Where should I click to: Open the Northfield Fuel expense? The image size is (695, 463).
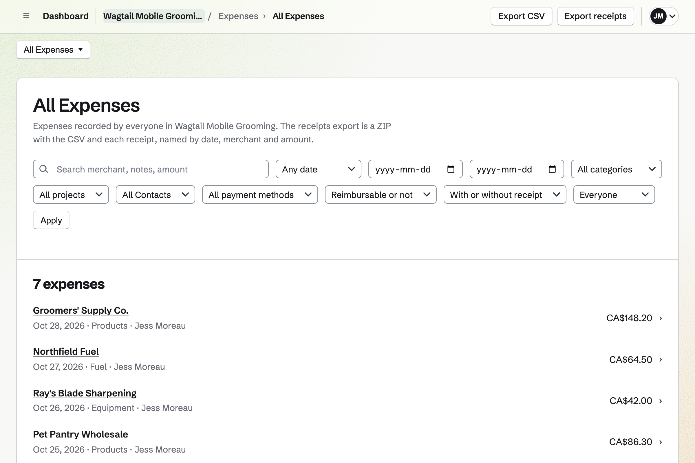tap(66, 352)
